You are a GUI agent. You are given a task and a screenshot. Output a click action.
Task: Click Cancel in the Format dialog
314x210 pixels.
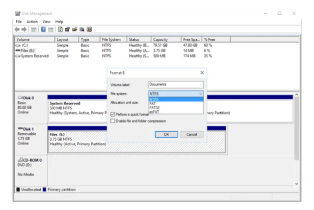pyautogui.click(x=192, y=134)
